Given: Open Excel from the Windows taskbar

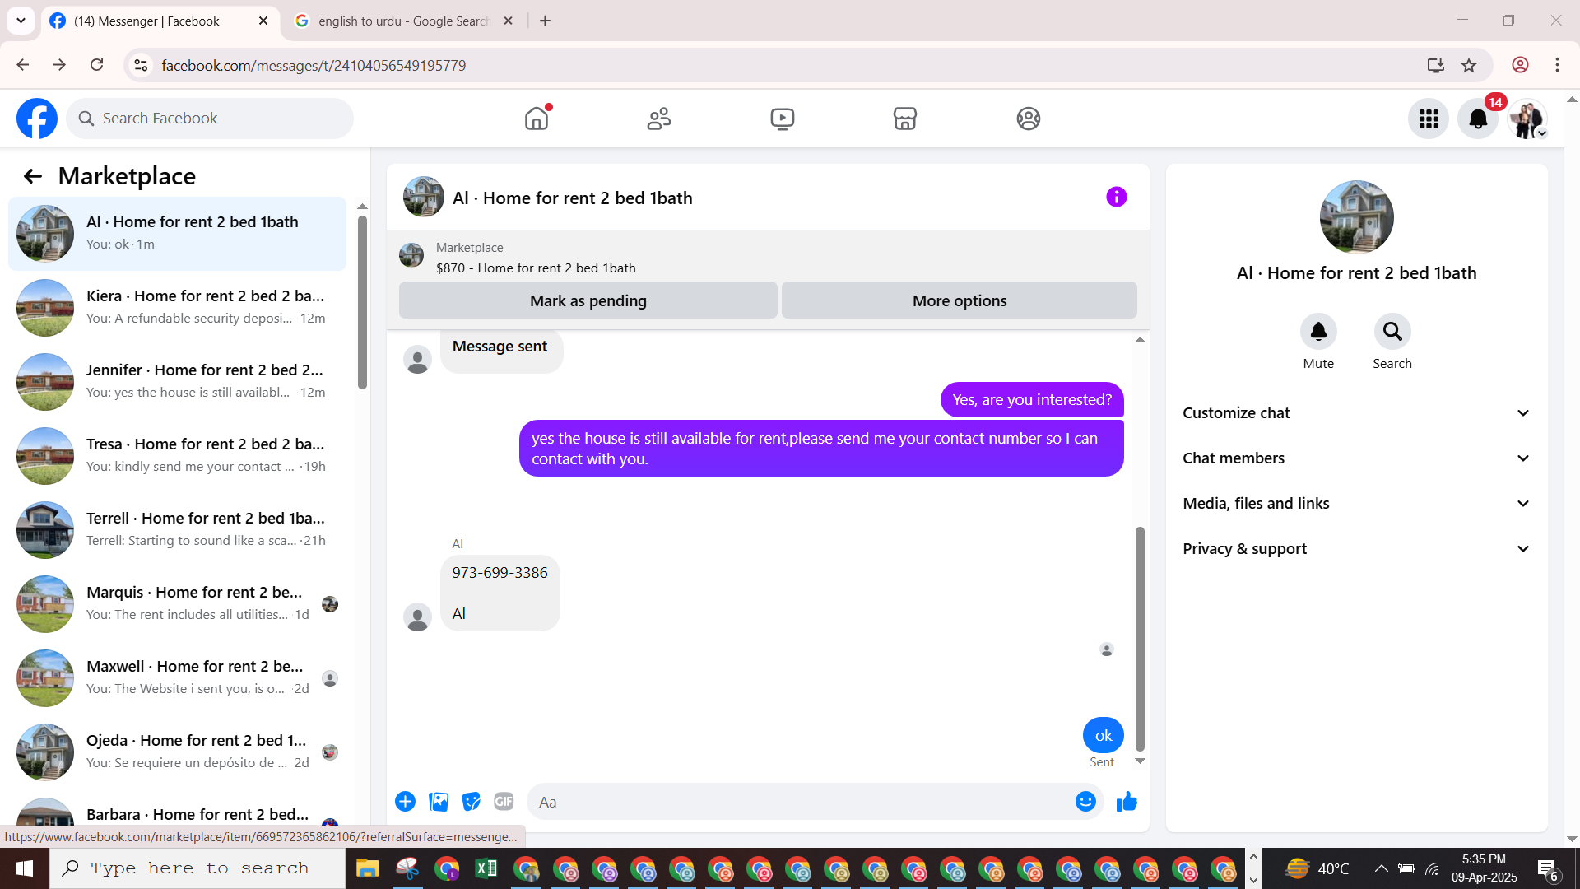Looking at the screenshot, I should click(486, 868).
